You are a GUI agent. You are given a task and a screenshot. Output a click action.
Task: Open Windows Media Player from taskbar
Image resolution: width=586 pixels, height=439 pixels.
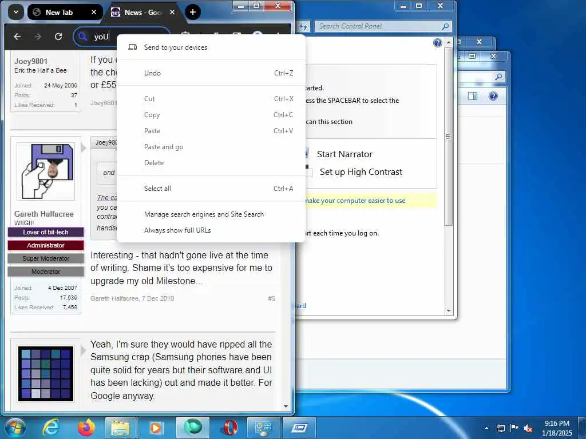[x=156, y=428]
